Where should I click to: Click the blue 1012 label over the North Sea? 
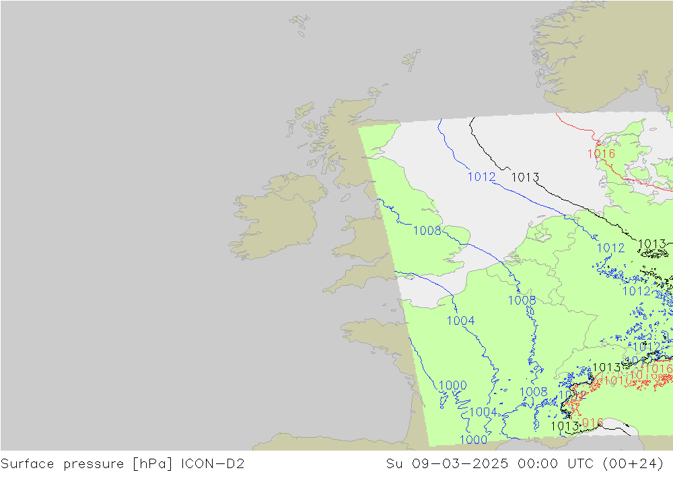[481, 177]
